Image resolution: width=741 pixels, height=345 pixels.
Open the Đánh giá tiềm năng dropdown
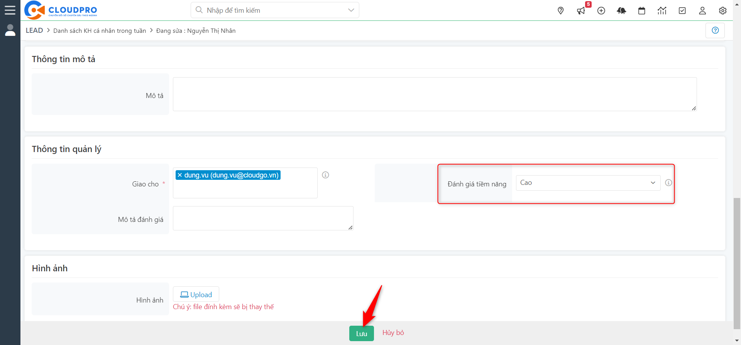(x=588, y=183)
